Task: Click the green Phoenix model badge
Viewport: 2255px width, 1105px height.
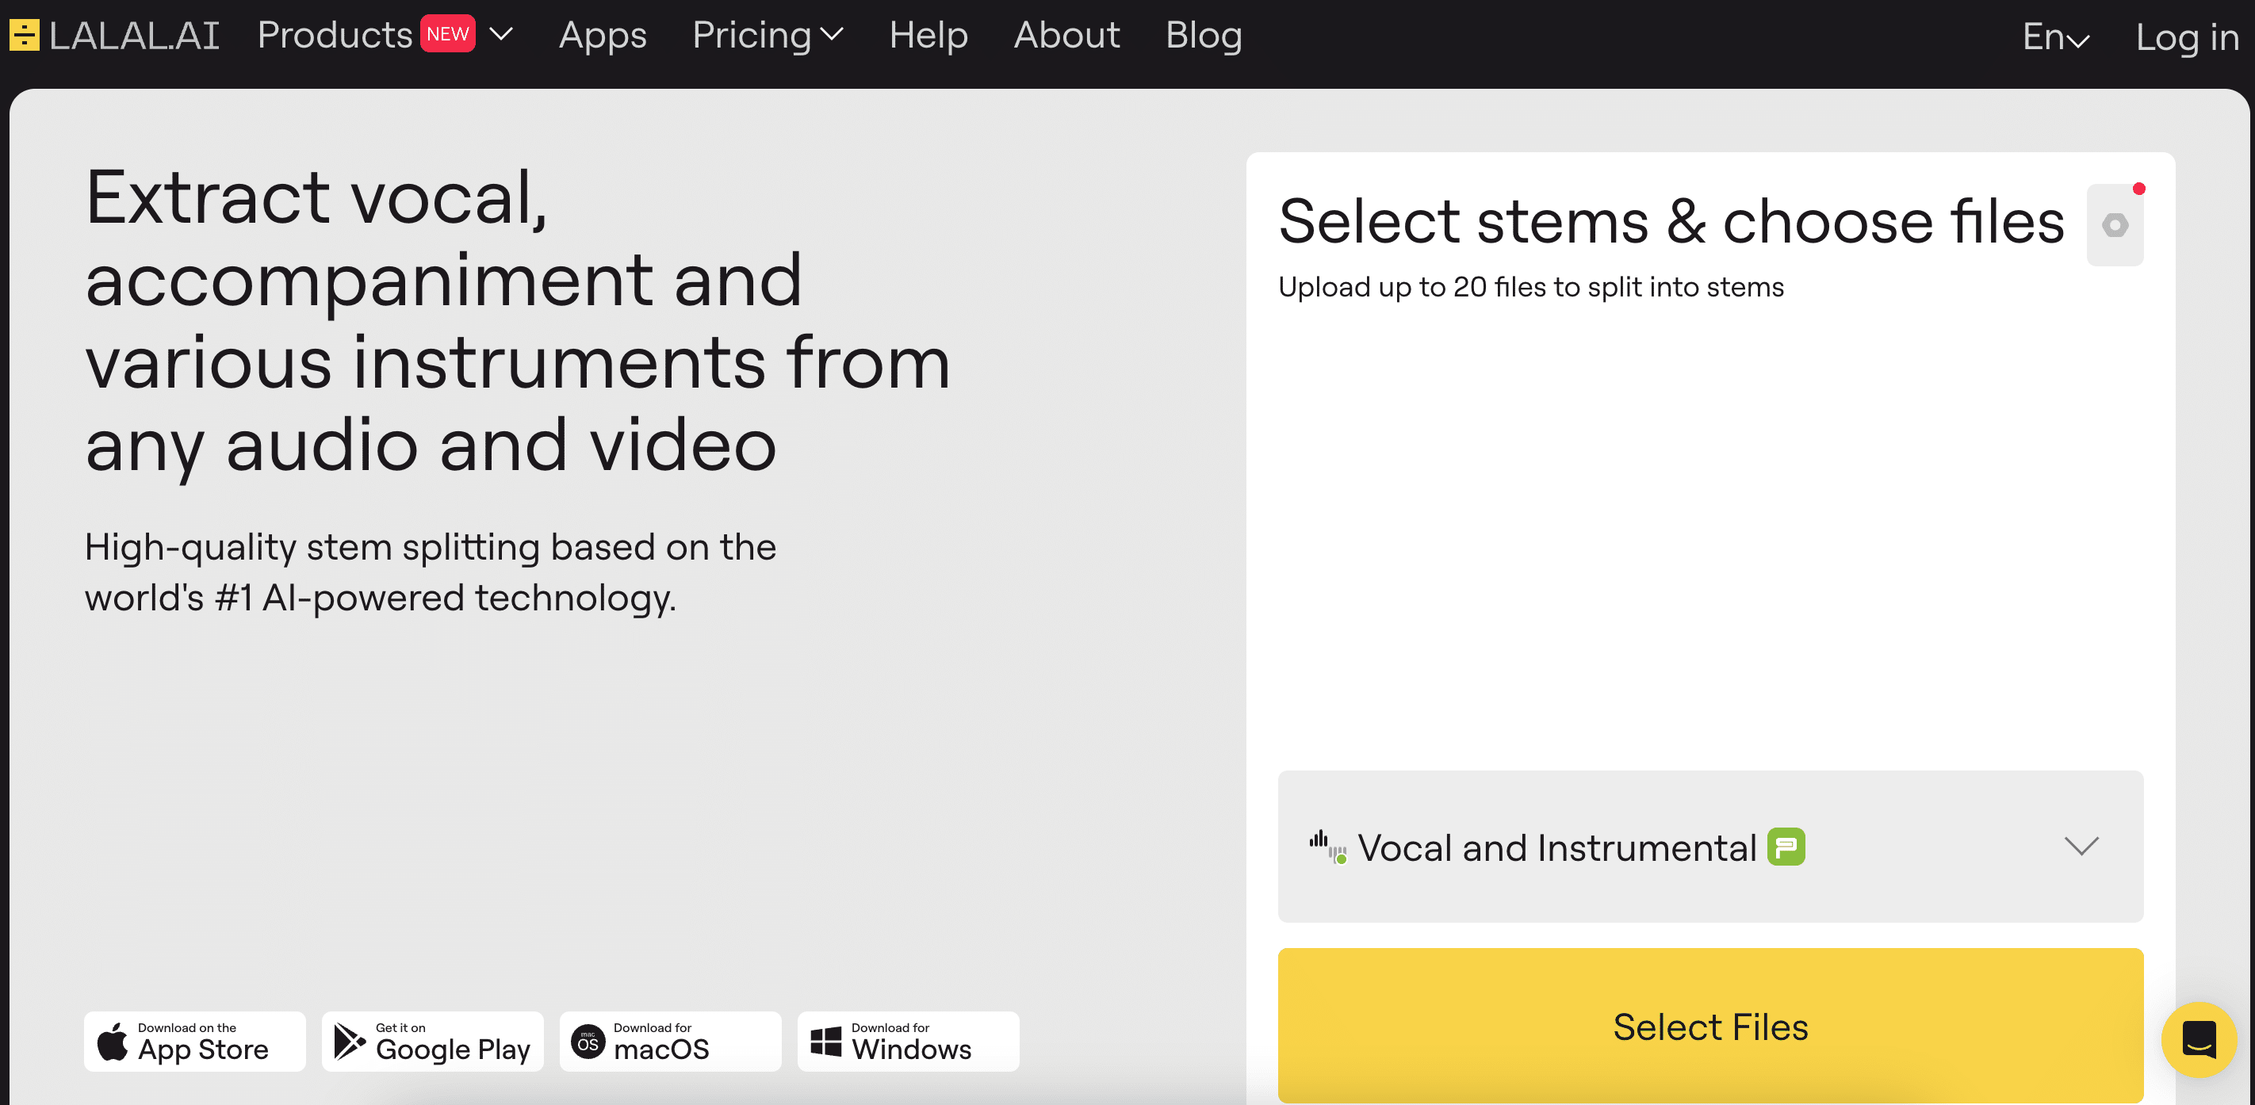Action: tap(1786, 846)
